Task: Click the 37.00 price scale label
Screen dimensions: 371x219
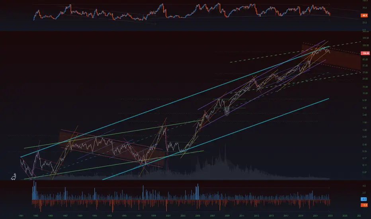Action: tap(365, 73)
